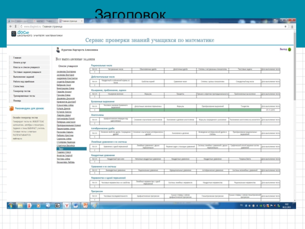Screen dimensions: 305x229
Task: Bookmark the page with the star icon
Action: (285, 26)
